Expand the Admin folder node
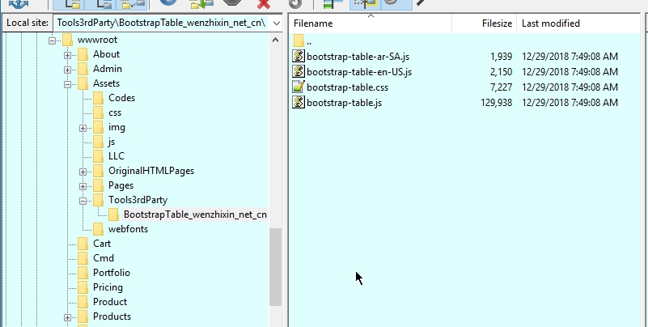This screenshot has height=327, width=648. 67,70
